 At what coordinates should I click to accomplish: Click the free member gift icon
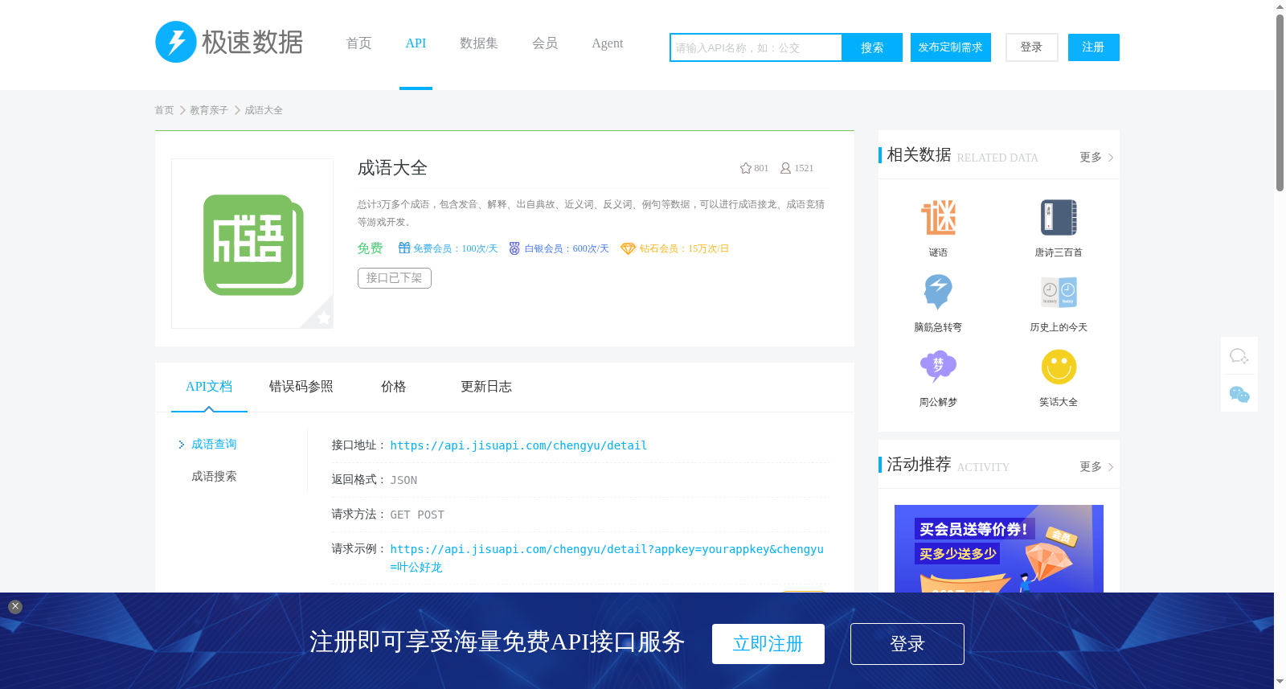tap(404, 248)
